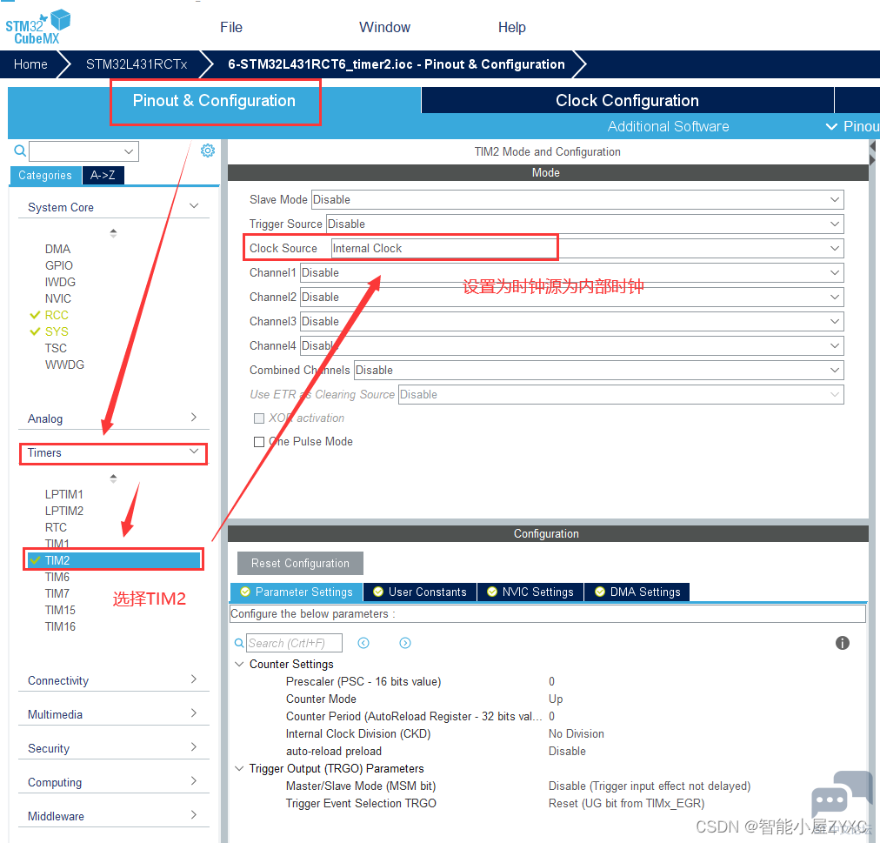Click the parameter Search (Crtl+F) field
Image resolution: width=880 pixels, height=843 pixels.
(x=294, y=643)
